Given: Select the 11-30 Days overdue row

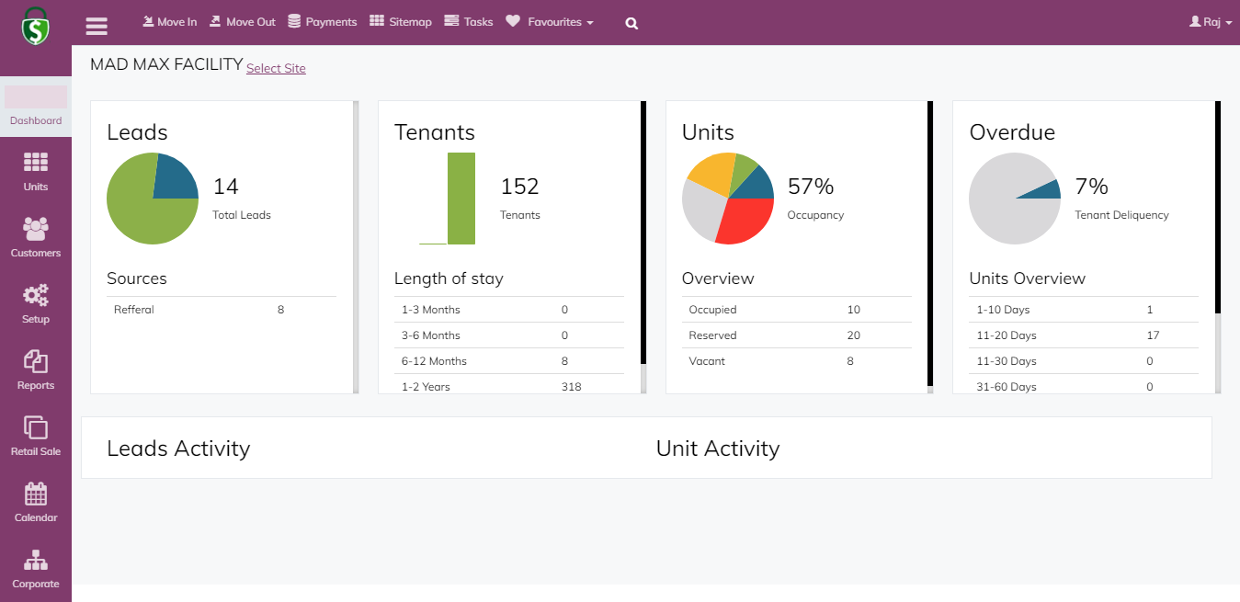Looking at the screenshot, I should (x=1084, y=361).
